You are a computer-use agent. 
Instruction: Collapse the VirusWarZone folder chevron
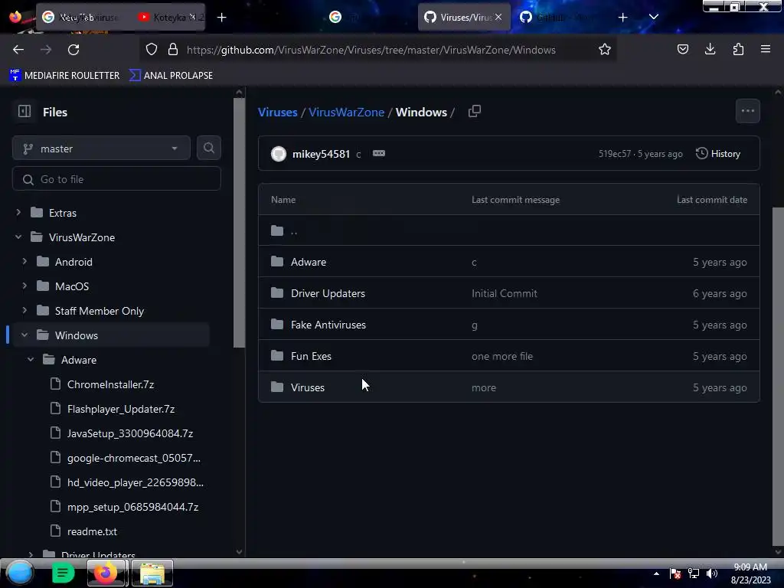(18, 237)
